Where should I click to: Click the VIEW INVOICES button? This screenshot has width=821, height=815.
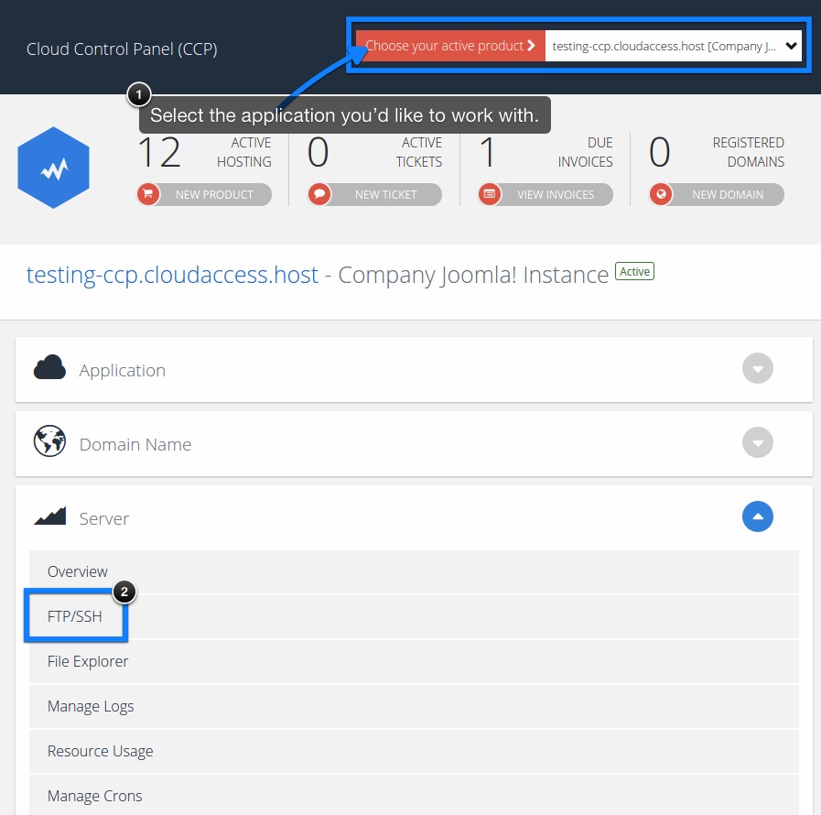tap(546, 194)
